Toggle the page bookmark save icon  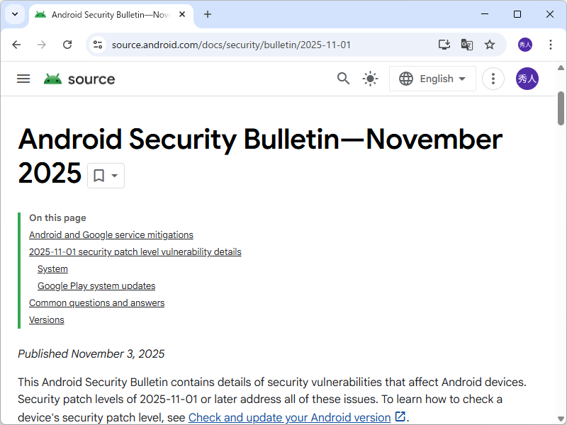[99, 175]
